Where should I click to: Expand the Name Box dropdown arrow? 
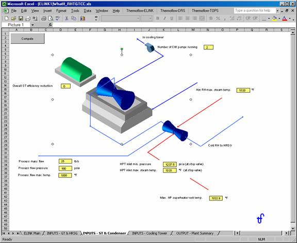[x=32, y=25]
